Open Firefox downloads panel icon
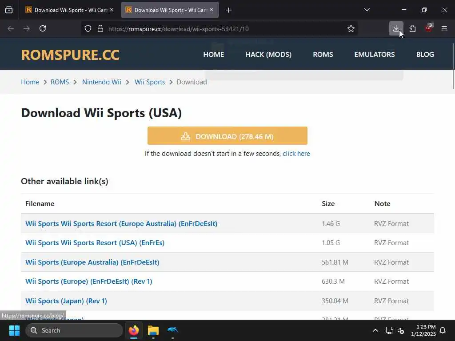This screenshot has height=341, width=455. click(x=396, y=28)
